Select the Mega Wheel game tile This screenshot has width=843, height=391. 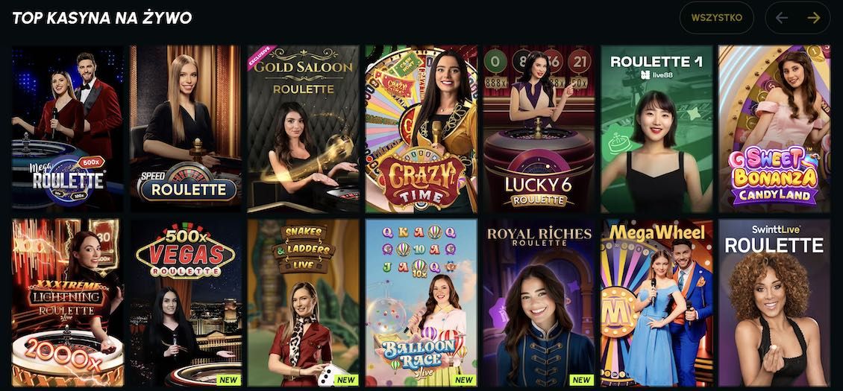tap(656, 303)
